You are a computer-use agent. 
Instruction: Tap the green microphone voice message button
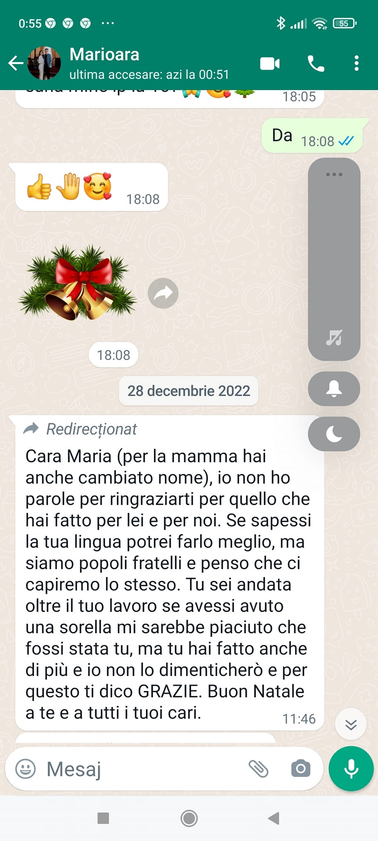coord(351,768)
